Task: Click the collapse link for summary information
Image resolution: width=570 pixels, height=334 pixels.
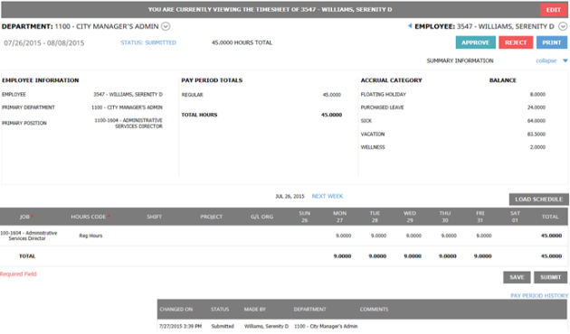Action: [x=546, y=60]
